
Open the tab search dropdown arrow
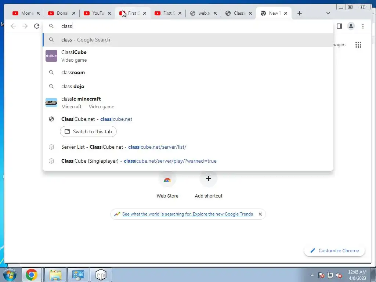[x=328, y=13]
